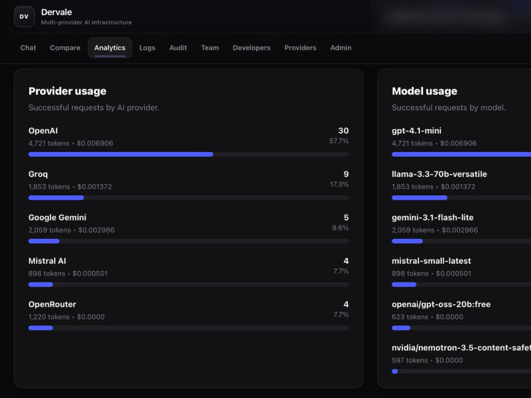Select the openai/gpt-oss-20b:free model label
531x398 pixels.
click(441, 304)
